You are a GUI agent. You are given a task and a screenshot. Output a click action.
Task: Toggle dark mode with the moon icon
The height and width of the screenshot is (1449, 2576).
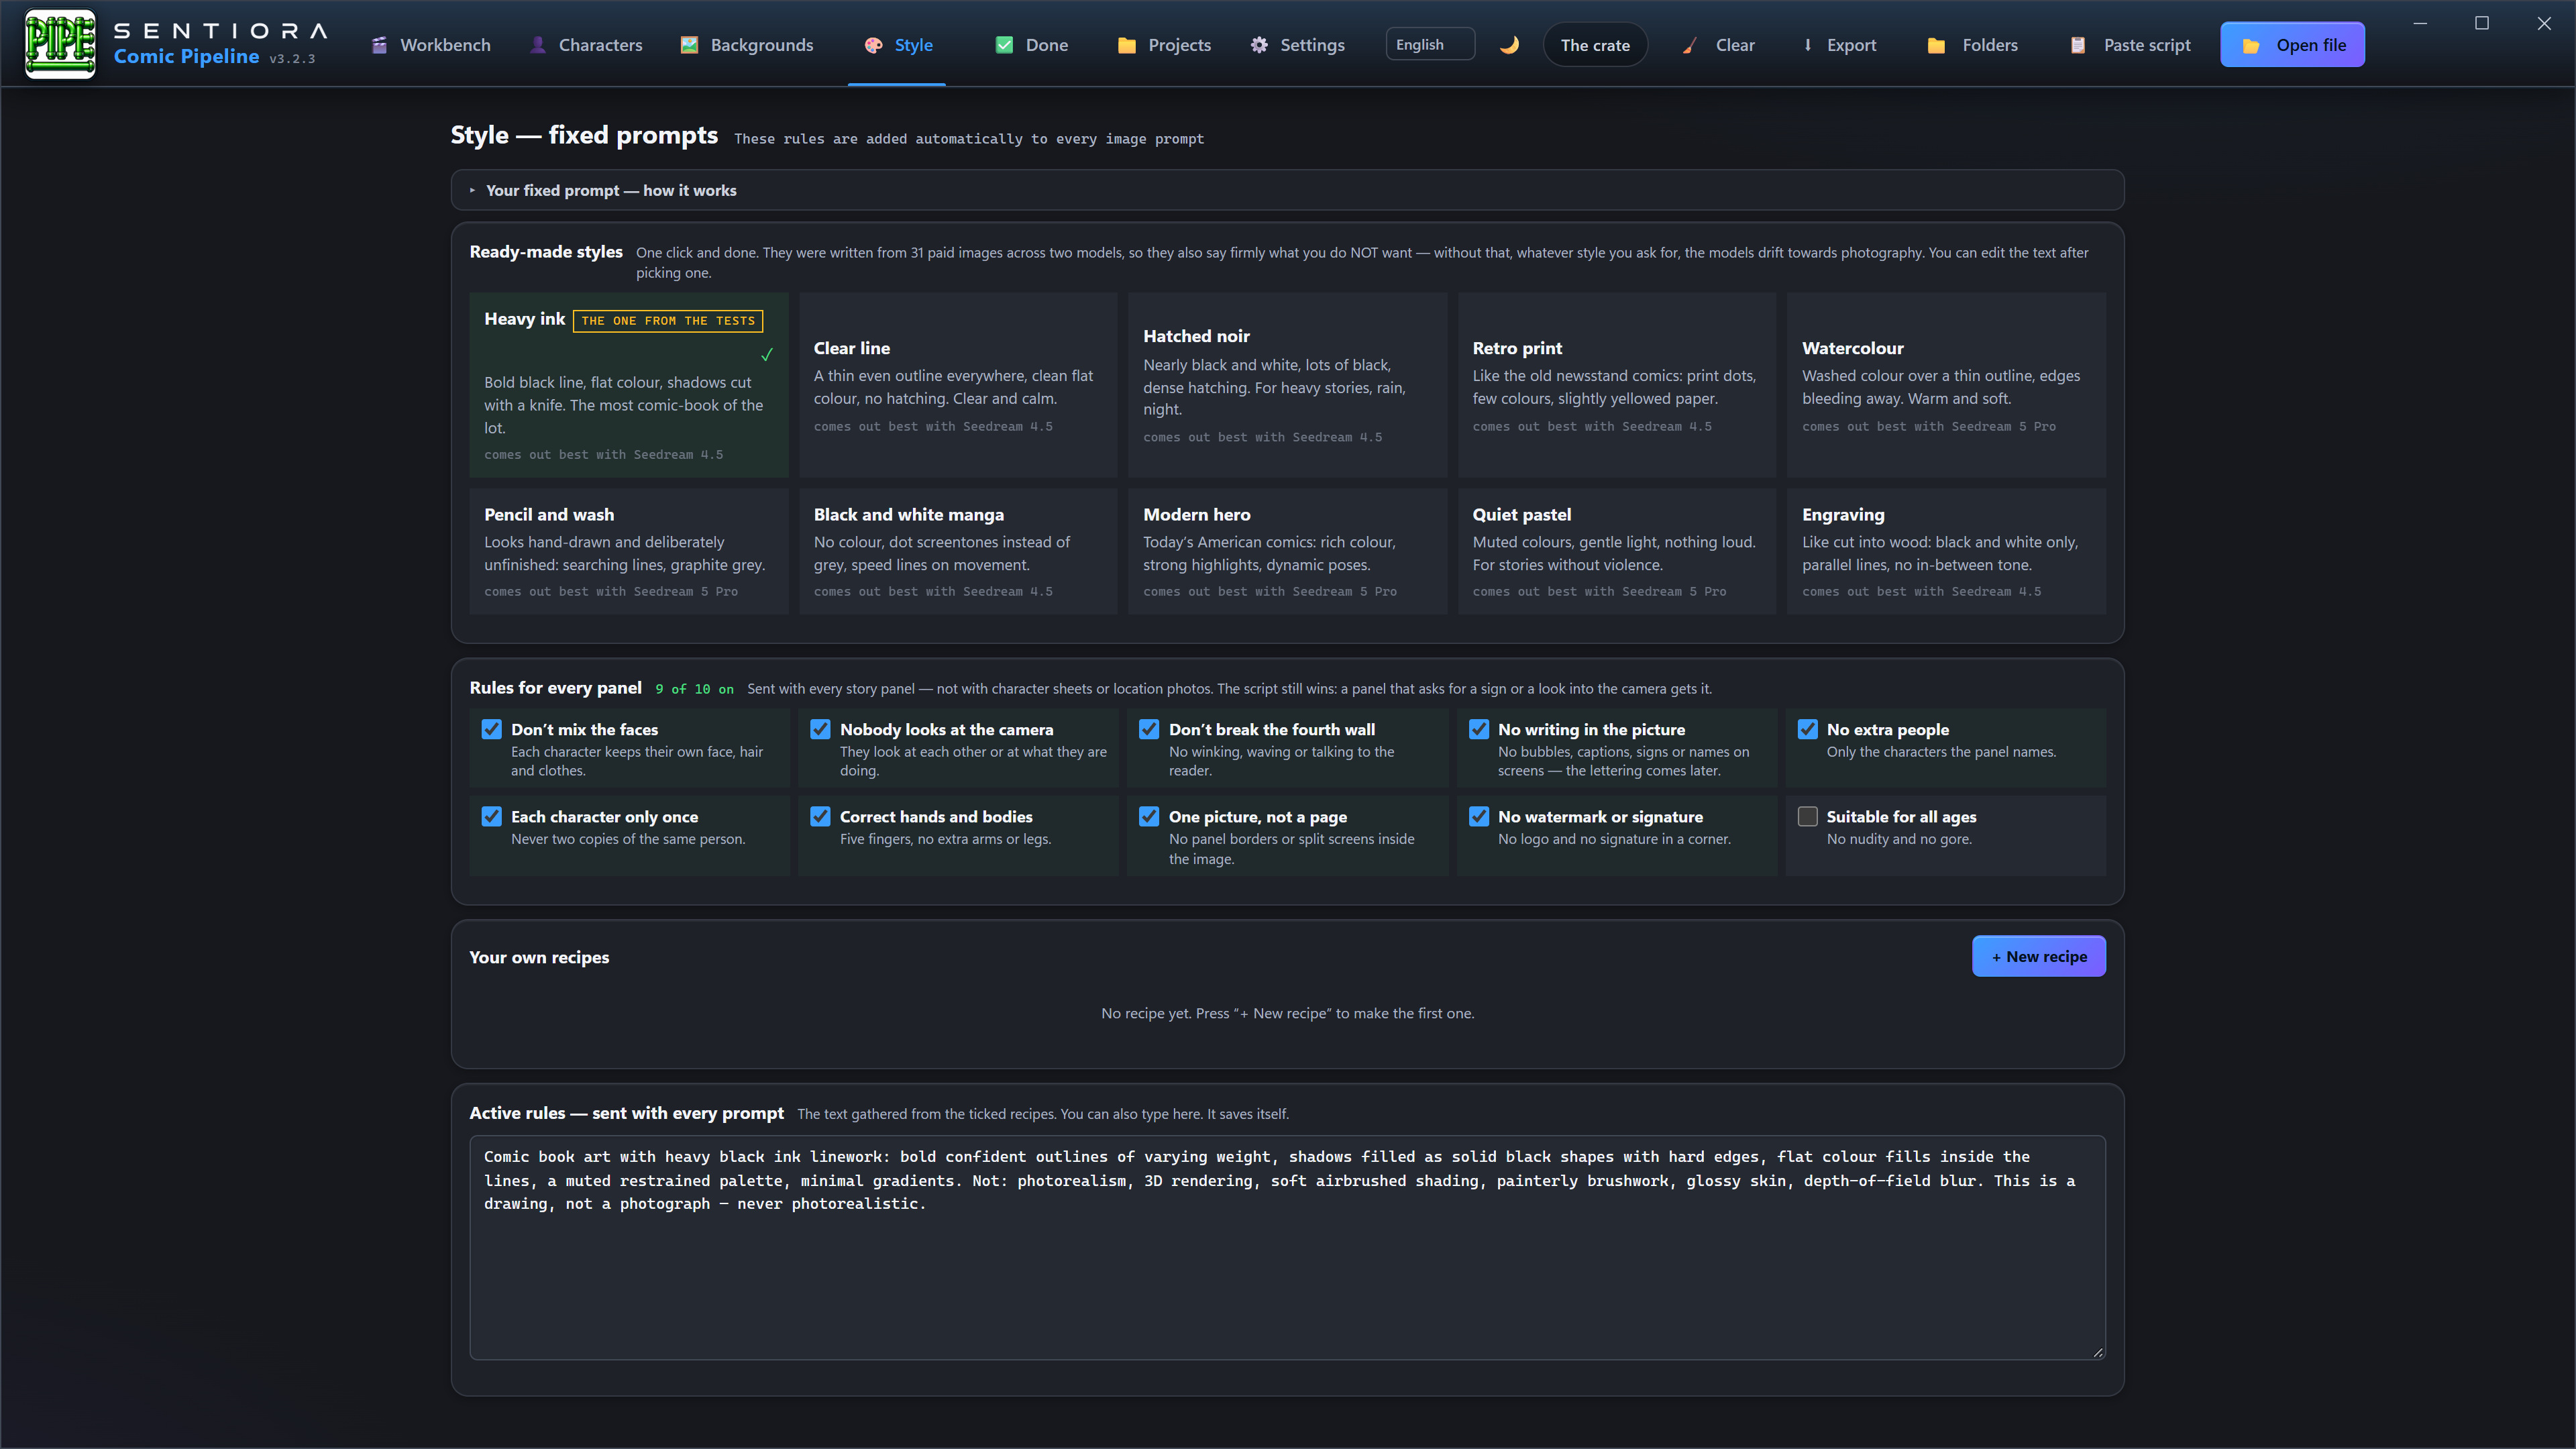(x=1509, y=45)
